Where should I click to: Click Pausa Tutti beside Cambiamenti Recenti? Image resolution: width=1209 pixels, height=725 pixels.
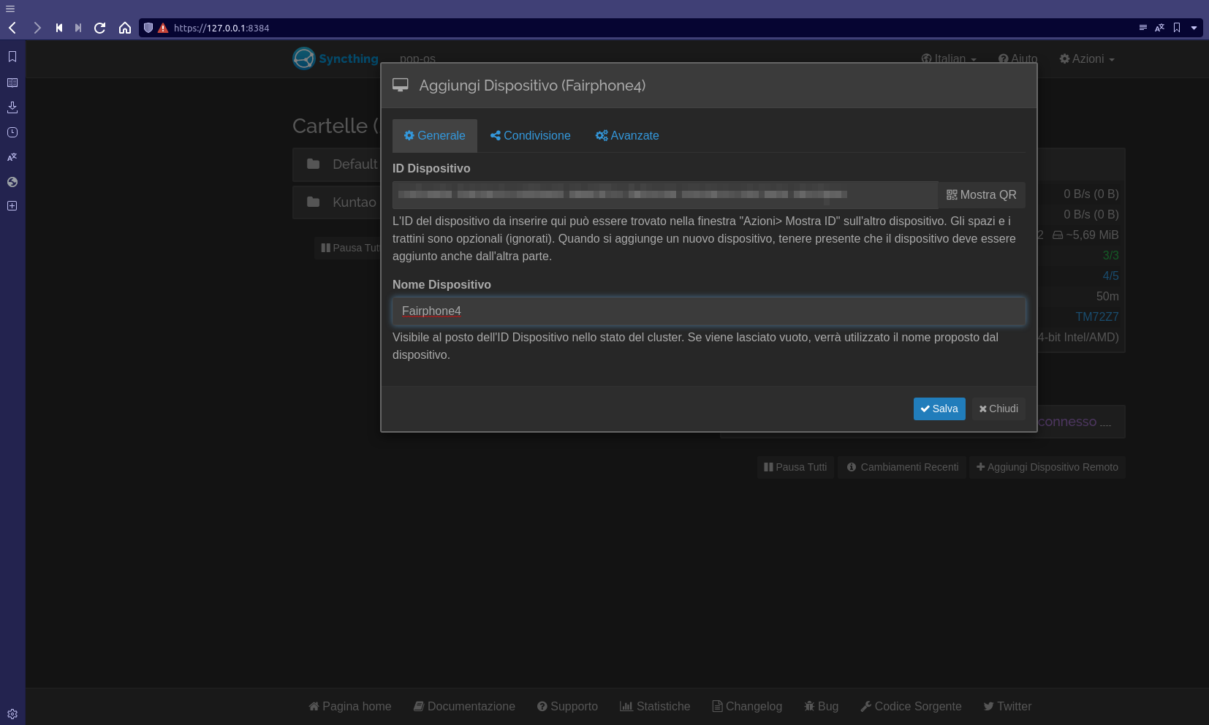click(x=795, y=467)
